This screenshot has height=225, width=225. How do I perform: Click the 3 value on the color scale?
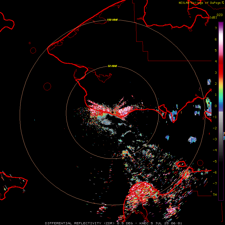216,72
